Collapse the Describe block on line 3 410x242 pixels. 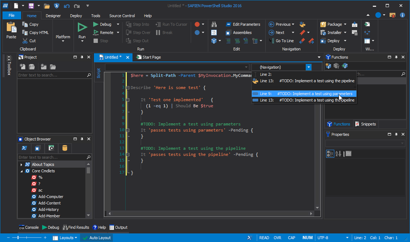(128, 88)
